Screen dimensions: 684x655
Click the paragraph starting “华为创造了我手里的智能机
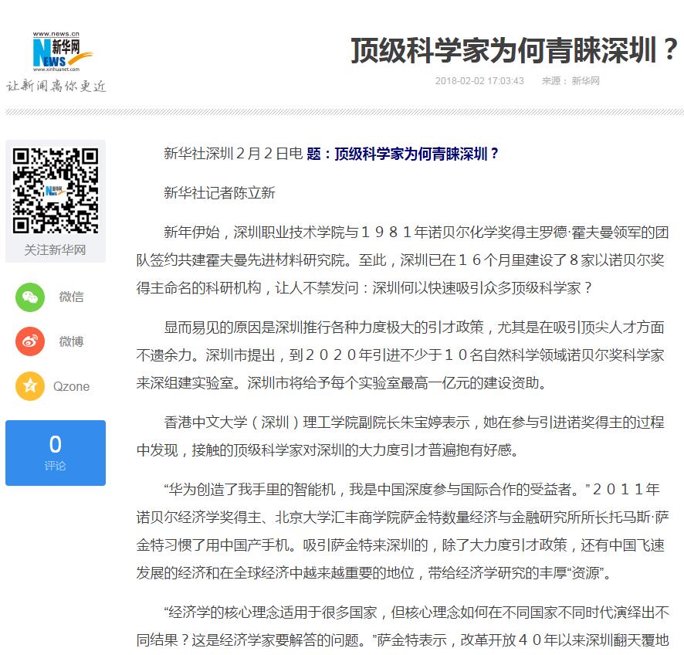pyautogui.click(x=402, y=531)
